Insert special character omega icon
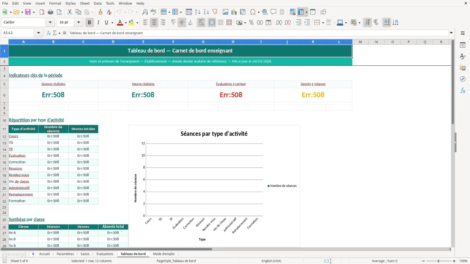This screenshot has height=264, width=470. [253, 12]
